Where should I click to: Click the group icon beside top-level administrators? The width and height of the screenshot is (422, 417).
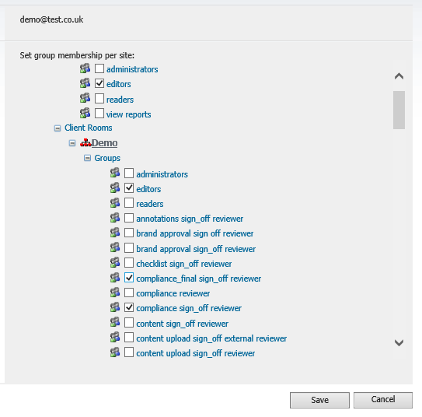pyautogui.click(x=85, y=68)
